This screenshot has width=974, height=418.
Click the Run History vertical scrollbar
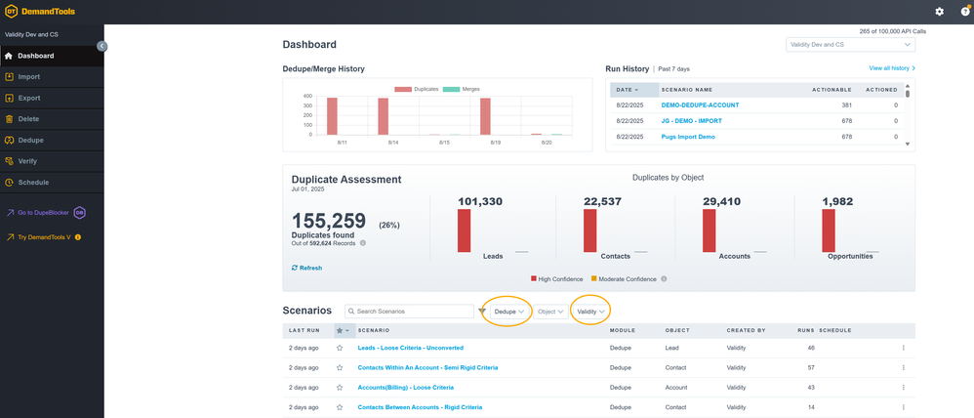pyautogui.click(x=908, y=115)
